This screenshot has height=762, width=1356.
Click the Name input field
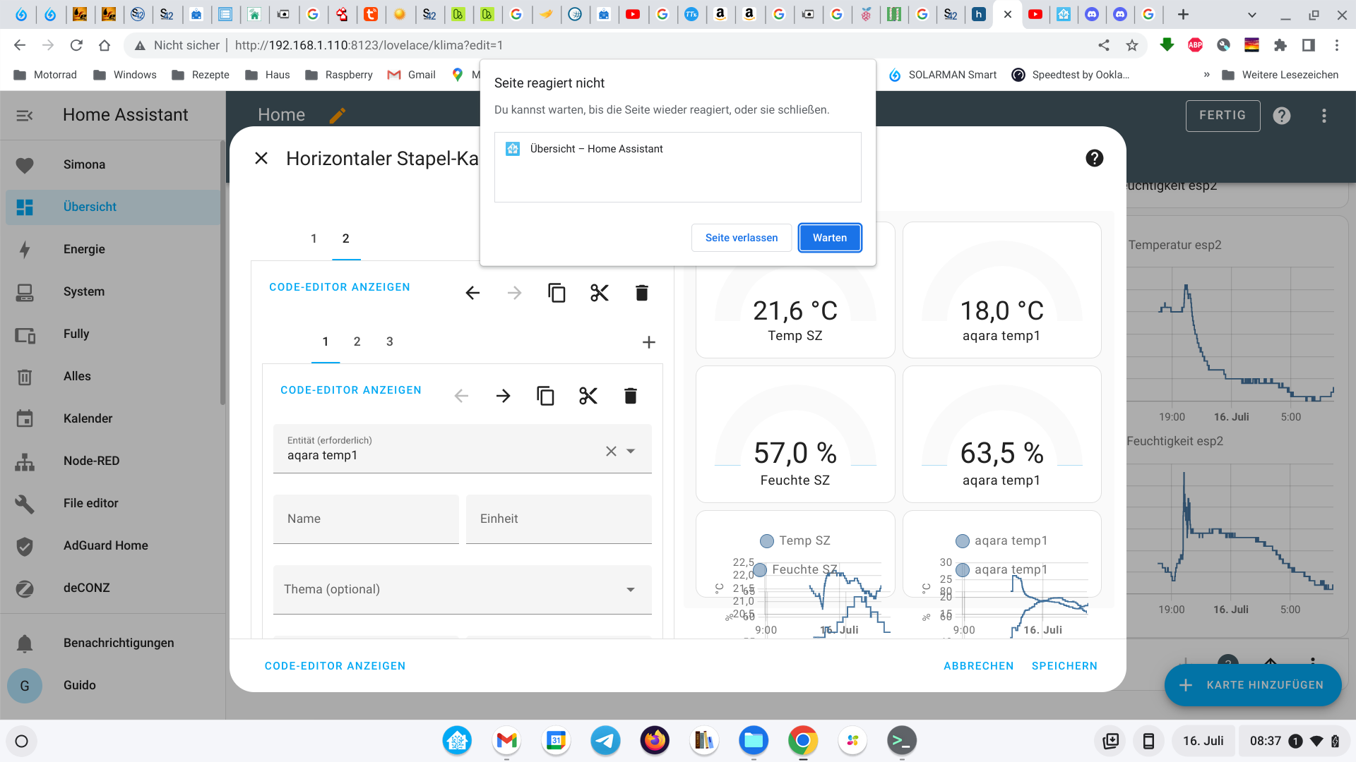click(x=366, y=519)
